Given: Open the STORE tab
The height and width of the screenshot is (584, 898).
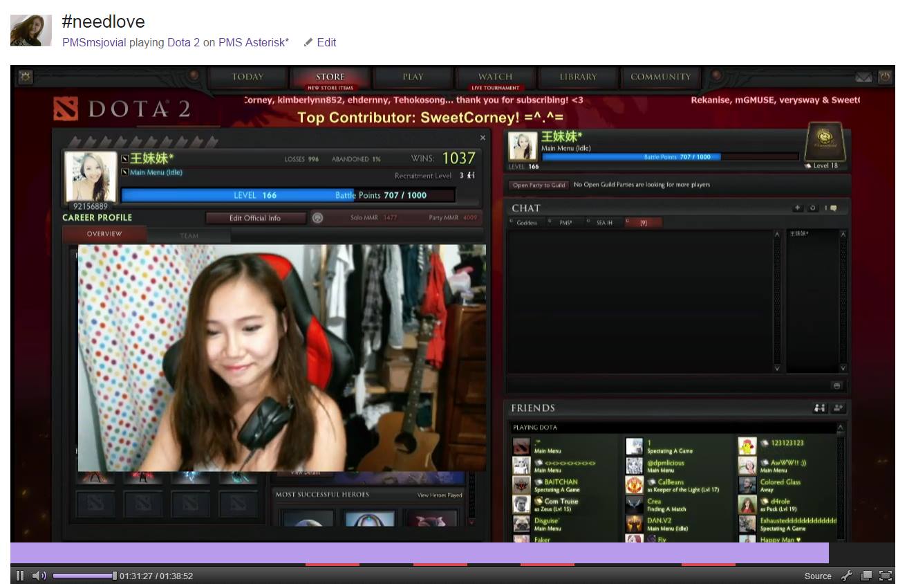Looking at the screenshot, I should tap(330, 77).
